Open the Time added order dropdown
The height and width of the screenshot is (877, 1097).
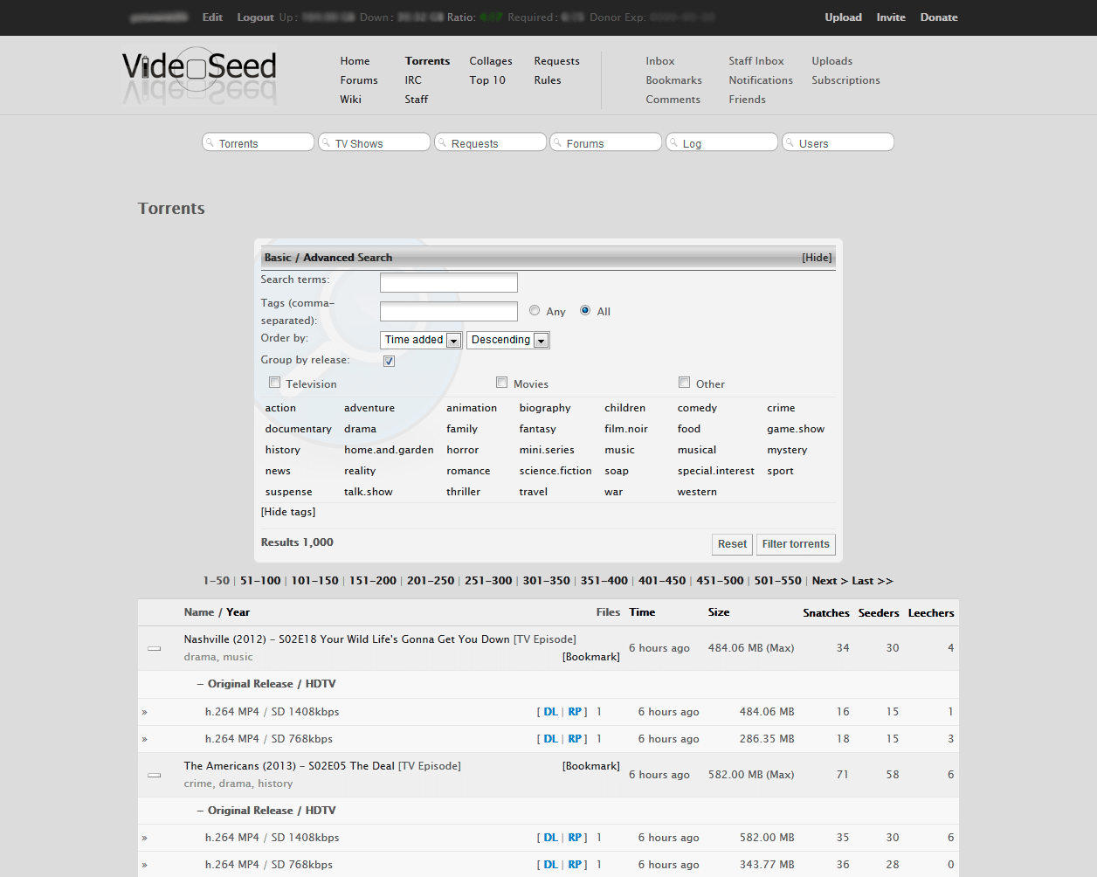421,340
